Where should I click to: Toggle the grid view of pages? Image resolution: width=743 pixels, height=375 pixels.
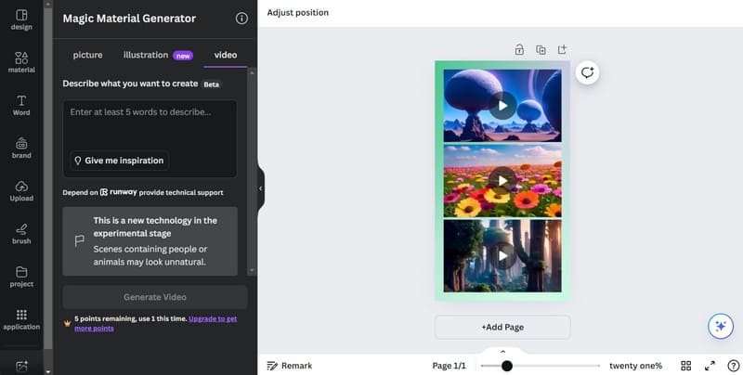coord(686,366)
